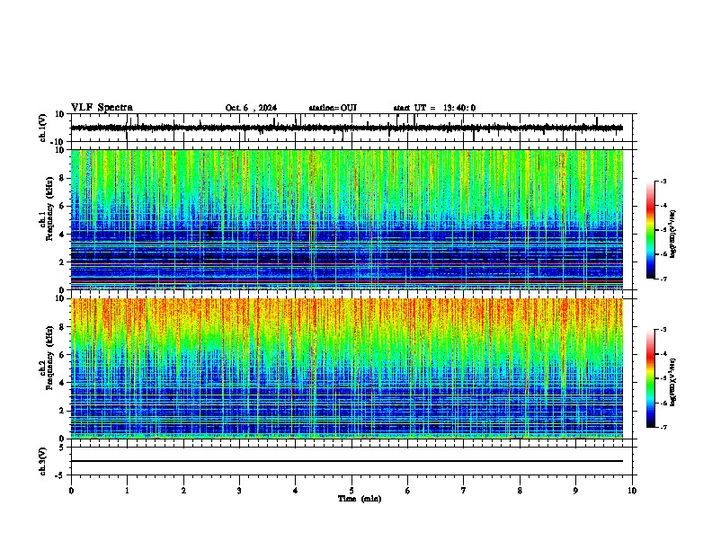This screenshot has width=712, height=550.
Task: Click the '7' tick on the time axis
Action: (x=464, y=491)
